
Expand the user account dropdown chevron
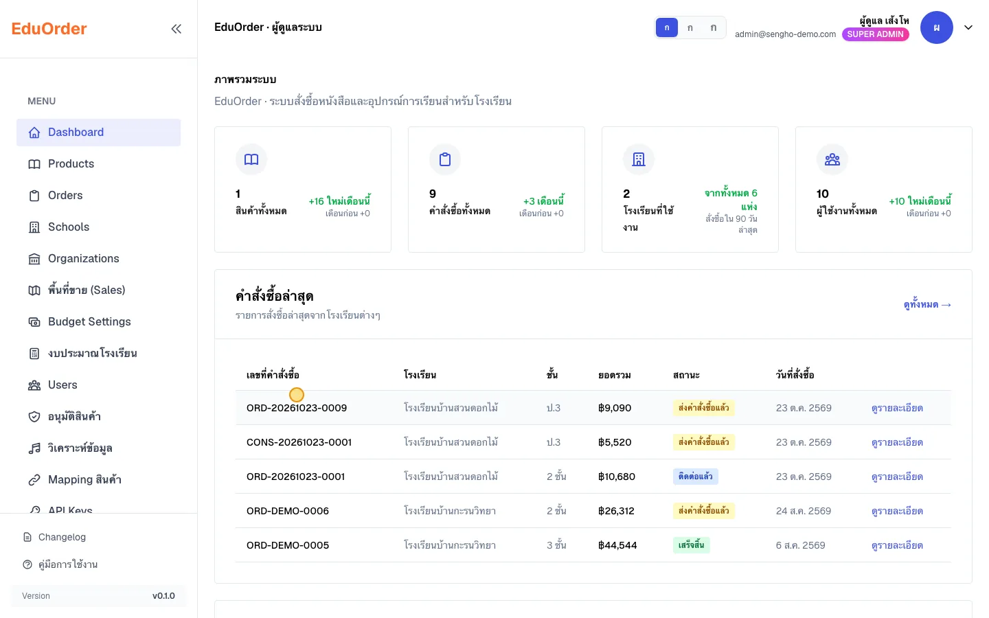tap(968, 27)
